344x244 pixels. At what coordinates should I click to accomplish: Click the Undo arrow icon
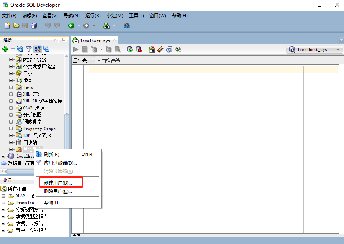pos(48,26)
